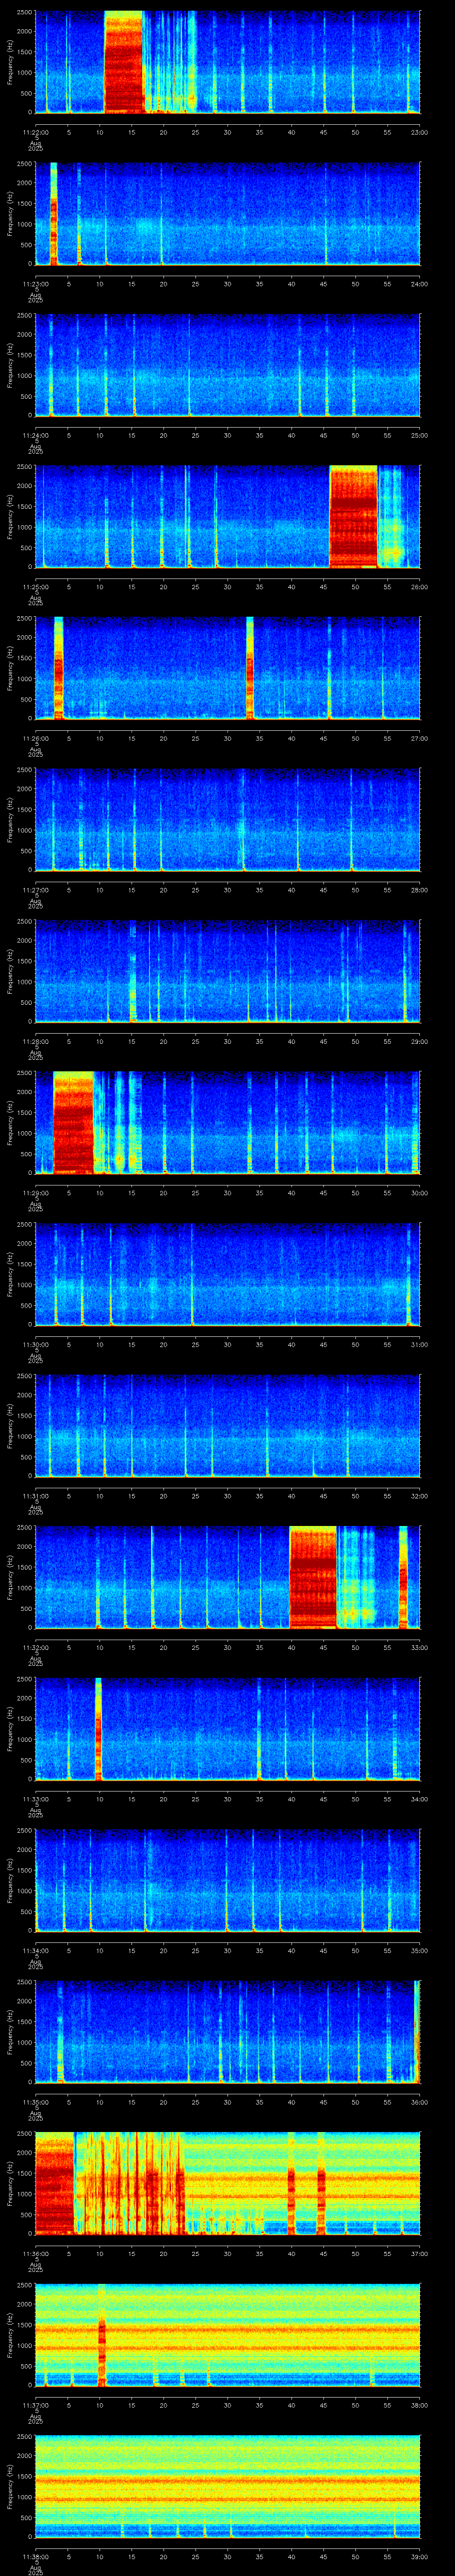This screenshot has width=455, height=2576.
Task: Open the 11:34 spectrogram panel
Action: pyautogui.click(x=227, y=1881)
